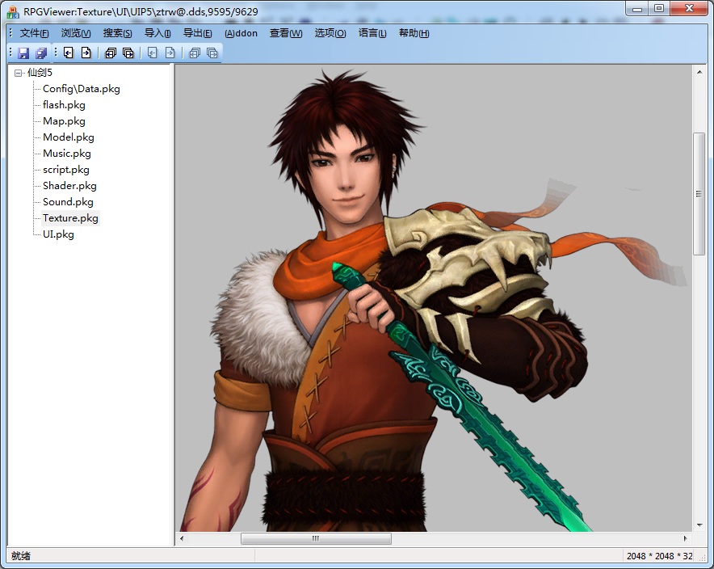Click the vertical scrollbar thumb of image view
The width and height of the screenshot is (714, 569).
(x=699, y=194)
